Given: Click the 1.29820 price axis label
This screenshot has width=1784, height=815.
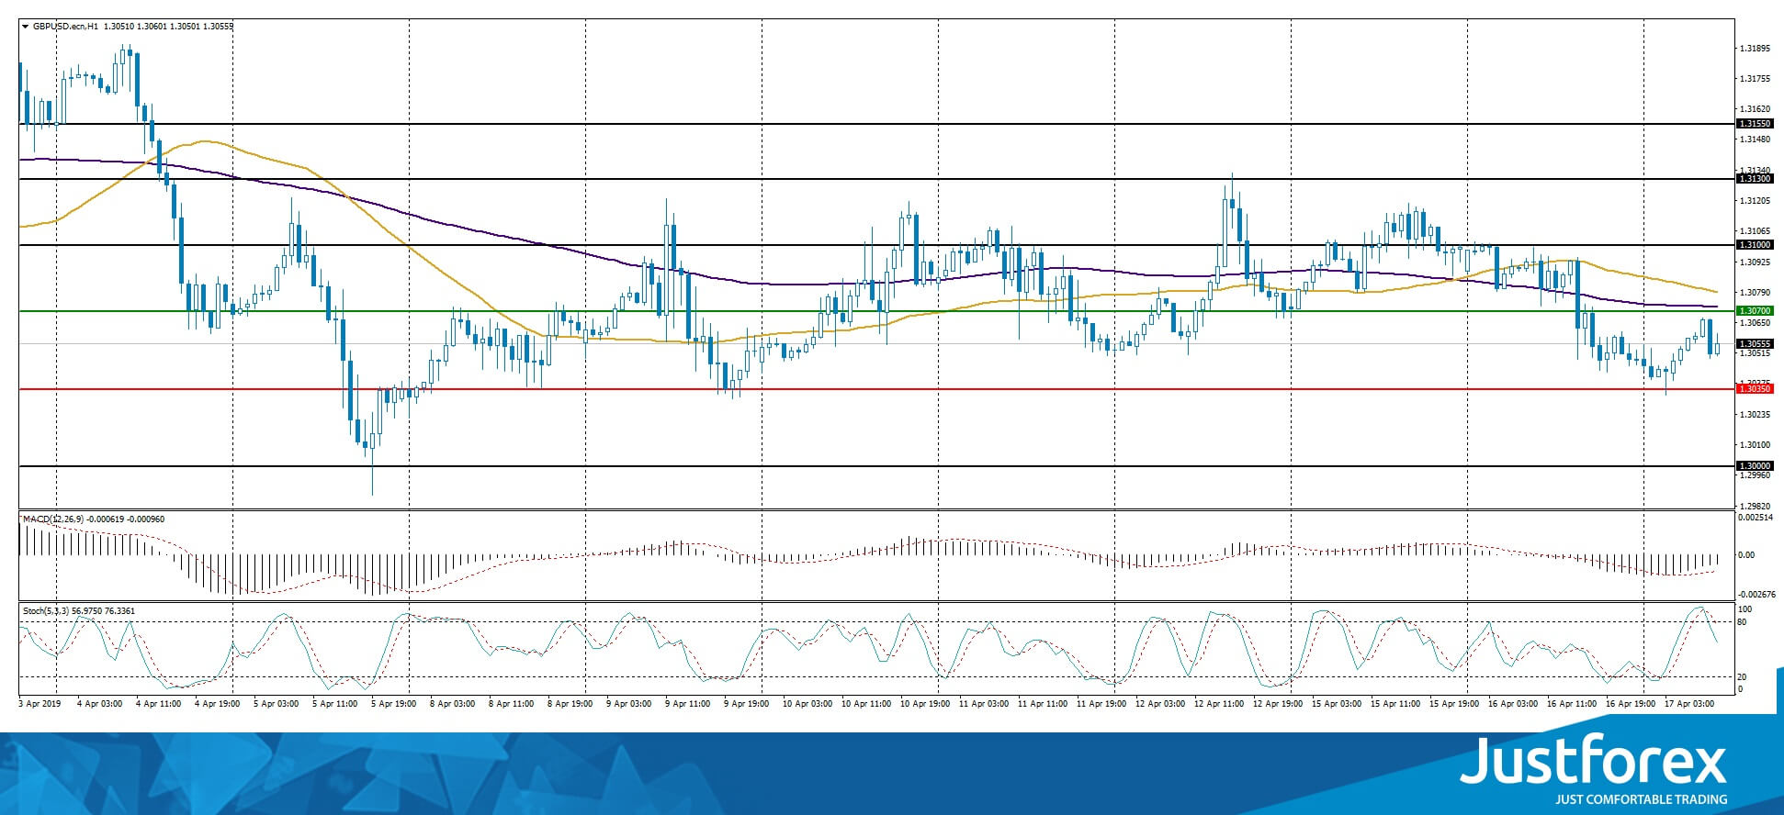Looking at the screenshot, I should click(1755, 506).
